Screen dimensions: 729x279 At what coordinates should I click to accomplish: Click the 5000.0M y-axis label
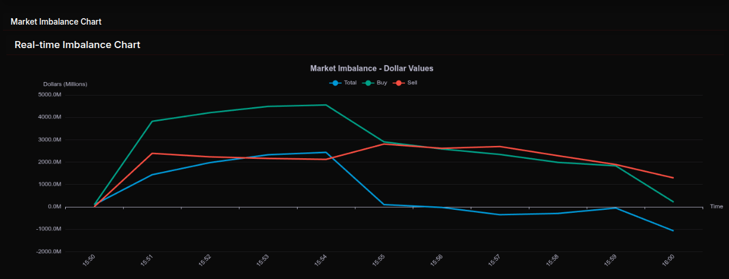49,95
